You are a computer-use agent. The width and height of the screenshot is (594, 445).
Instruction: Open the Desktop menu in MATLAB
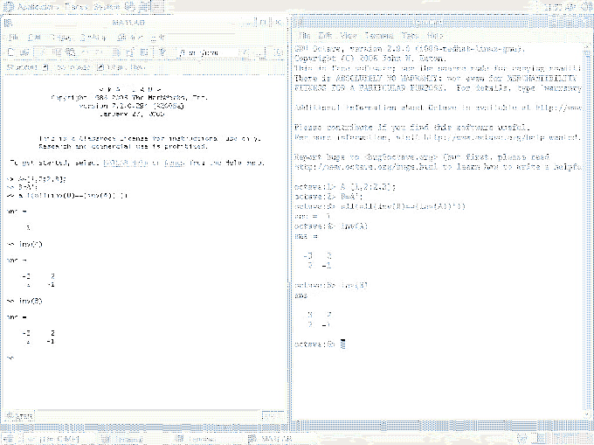pyautogui.click(x=92, y=37)
